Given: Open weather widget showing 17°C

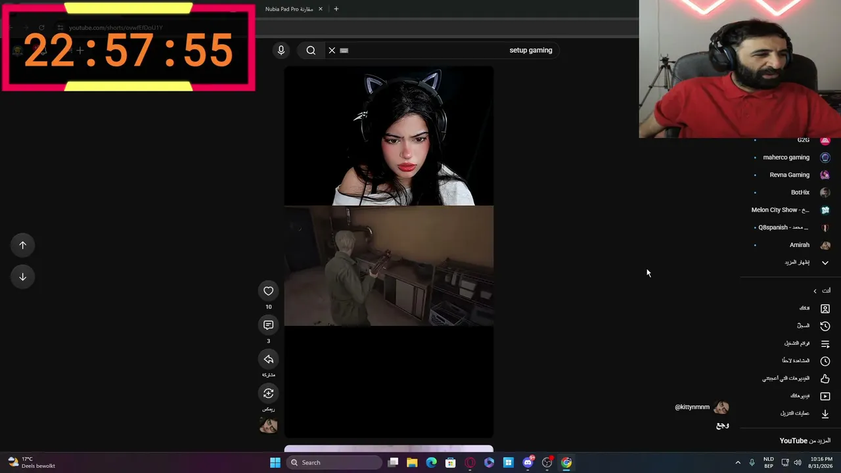Looking at the screenshot, I should coord(32,462).
